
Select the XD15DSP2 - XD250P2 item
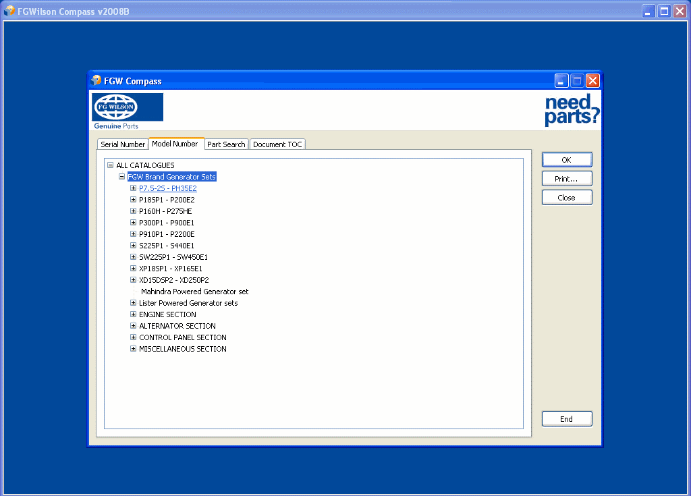[x=174, y=280]
